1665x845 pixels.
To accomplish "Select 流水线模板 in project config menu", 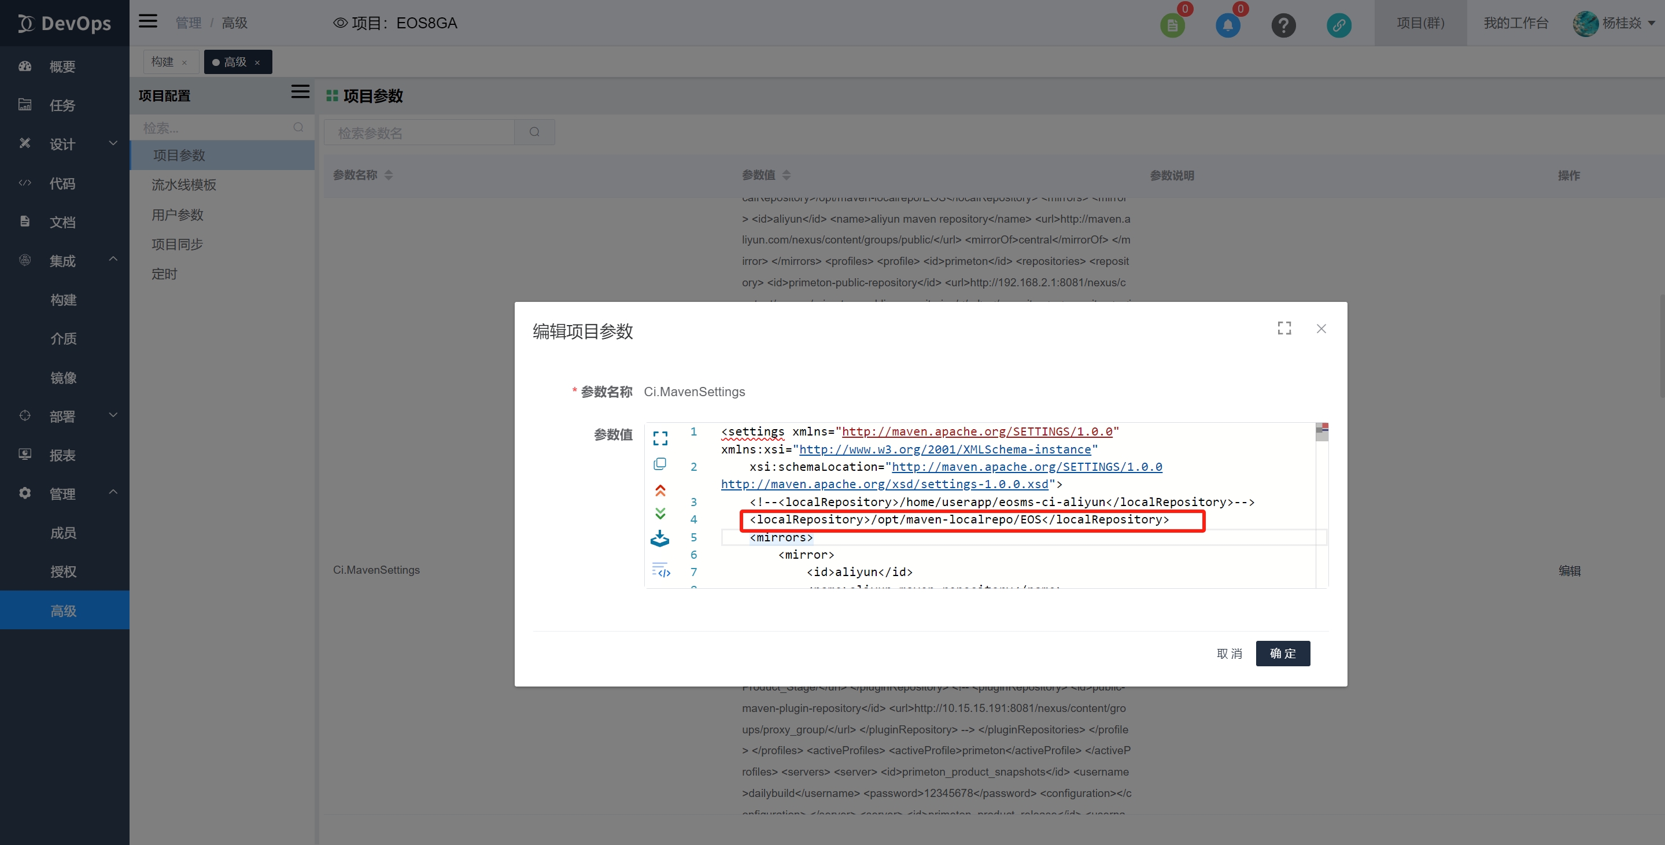I will point(184,185).
